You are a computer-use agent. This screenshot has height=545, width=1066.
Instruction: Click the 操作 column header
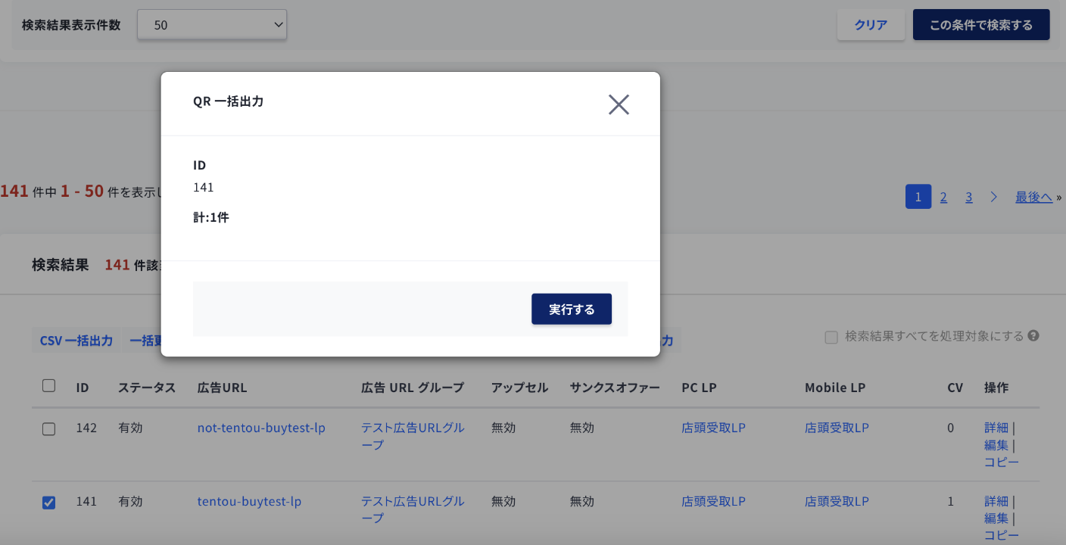click(996, 388)
